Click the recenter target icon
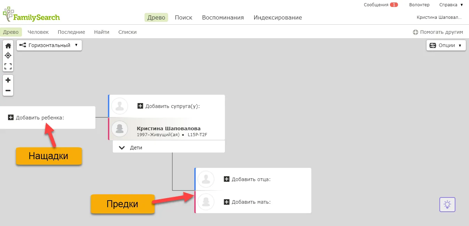The height and width of the screenshot is (226, 469). [x=8, y=56]
